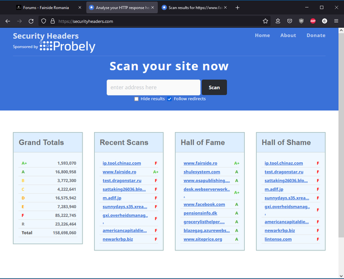Click the scrollbar down arrow
Image resolution: width=344 pixels, height=279 pixels.
[341, 276]
